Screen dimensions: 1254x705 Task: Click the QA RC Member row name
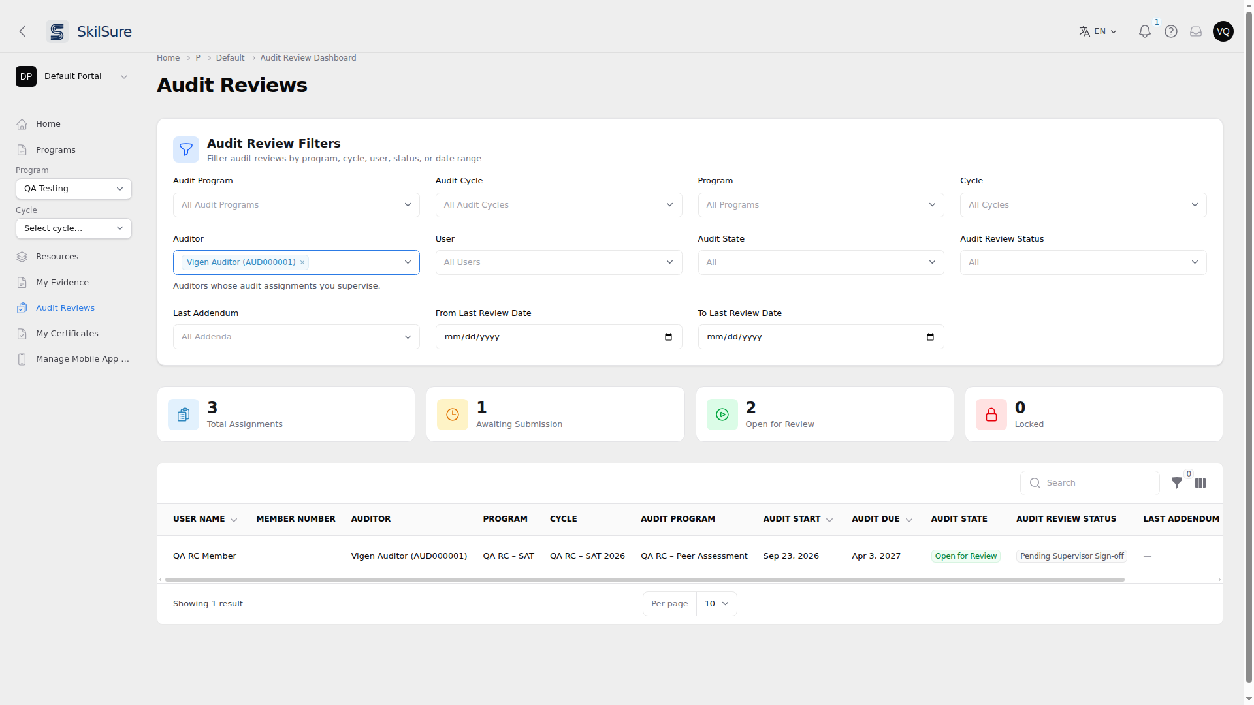[204, 556]
